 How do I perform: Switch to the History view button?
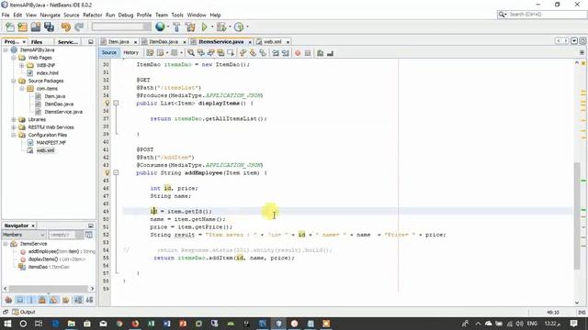pos(130,53)
